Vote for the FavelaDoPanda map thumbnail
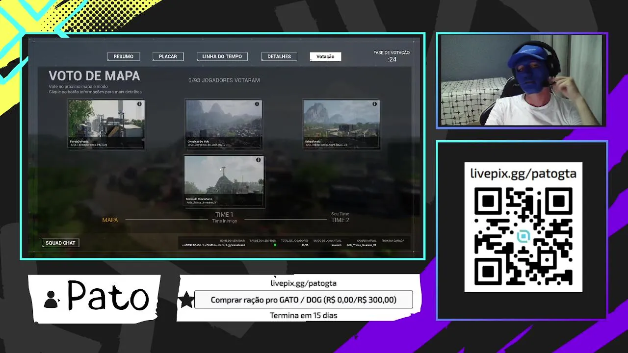Screen dimensions: 628x353 (x=106, y=124)
